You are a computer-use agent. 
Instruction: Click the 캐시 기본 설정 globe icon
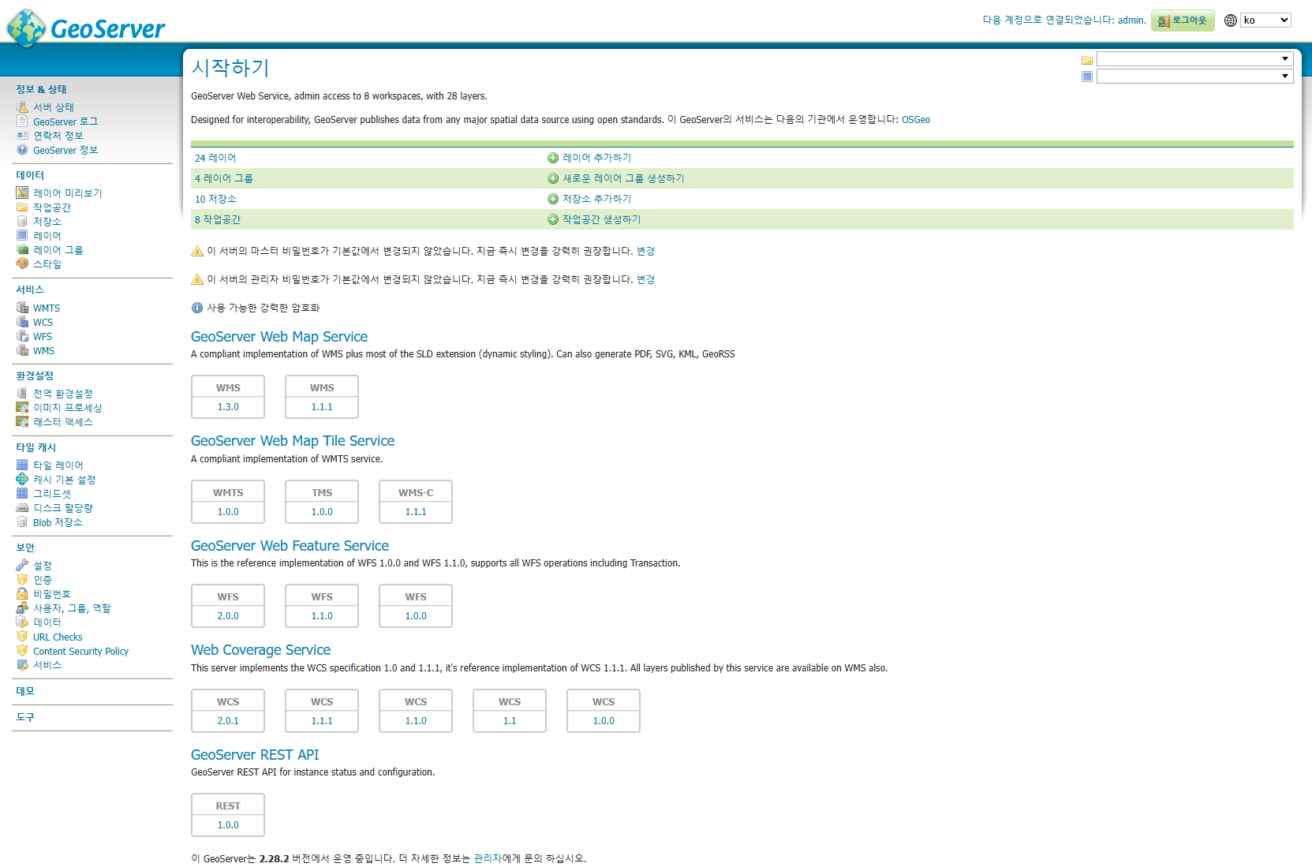click(22, 480)
